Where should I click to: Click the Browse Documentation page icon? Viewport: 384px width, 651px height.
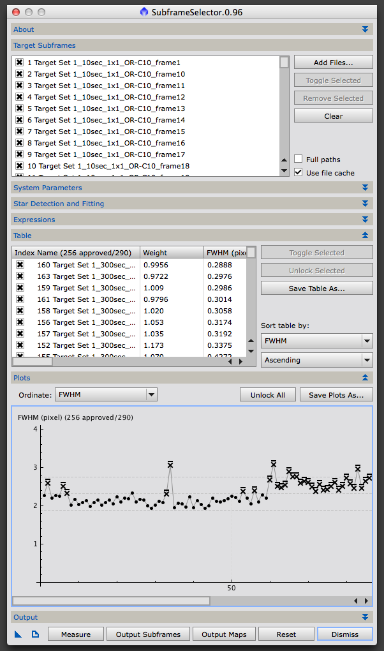35,634
